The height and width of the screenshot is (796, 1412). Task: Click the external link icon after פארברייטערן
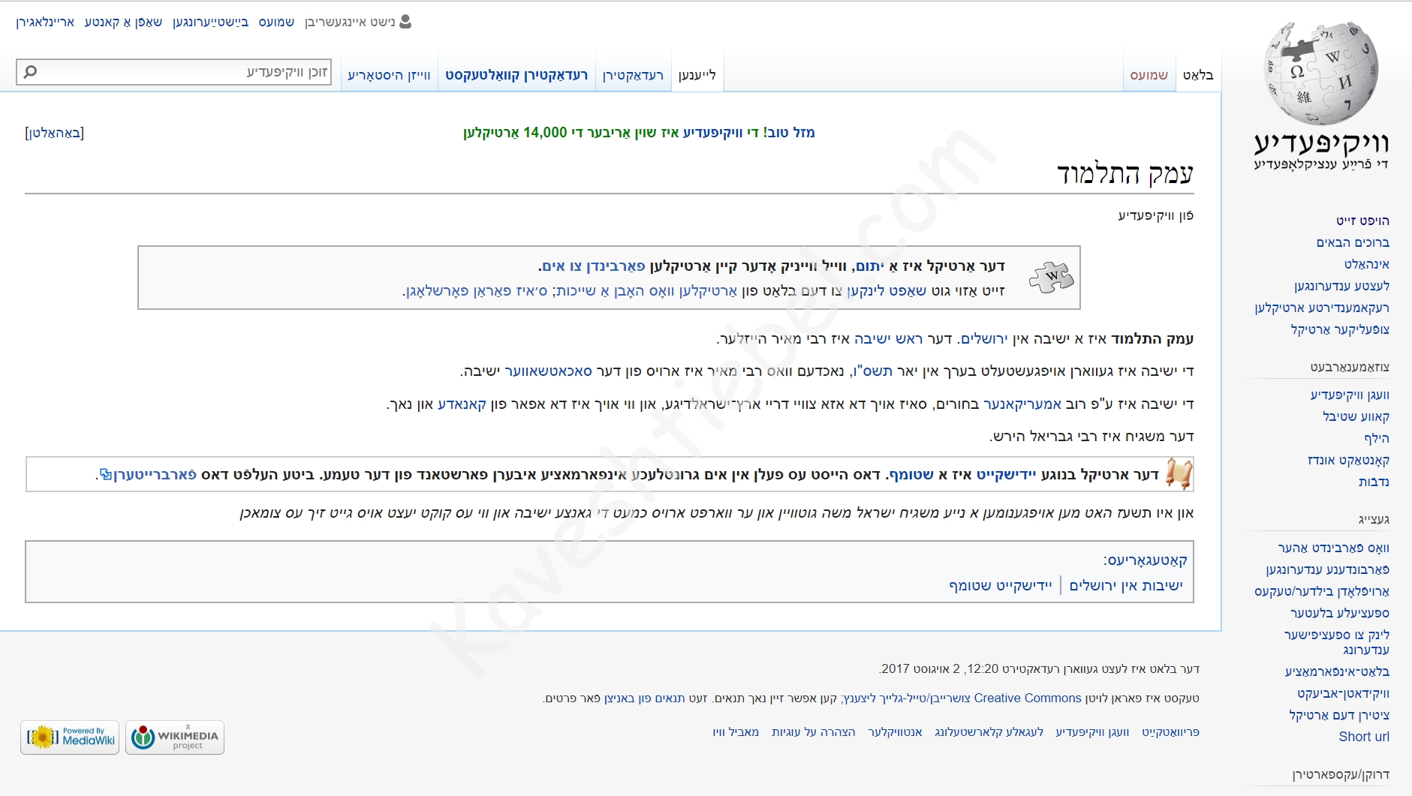point(106,474)
